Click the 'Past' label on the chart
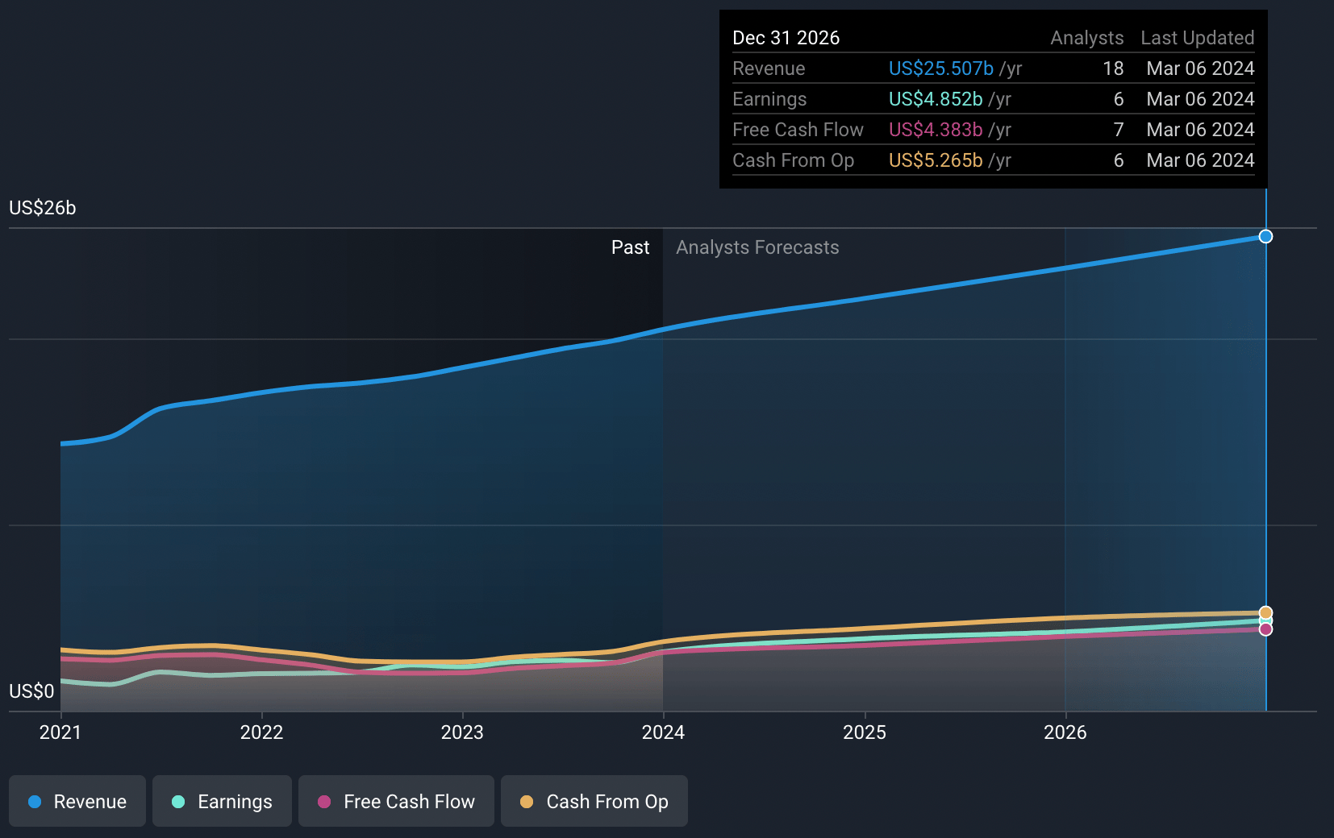The height and width of the screenshot is (838, 1334). pos(630,247)
